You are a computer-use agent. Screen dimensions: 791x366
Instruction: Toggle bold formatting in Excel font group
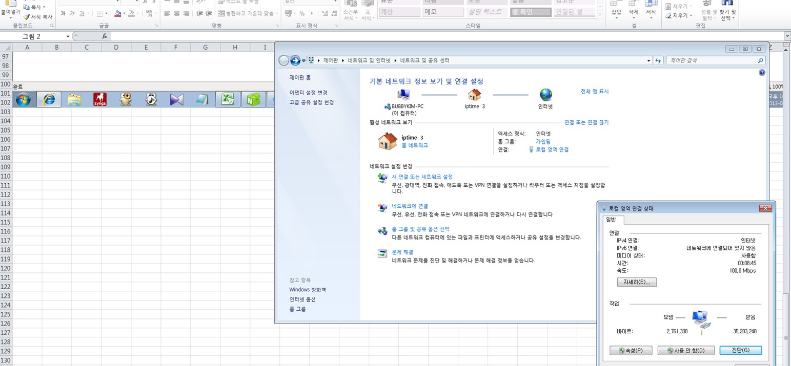[63, 14]
